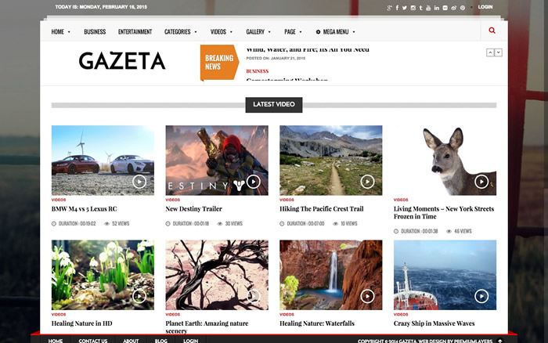Show previous breaking news with up arrow

pos(490,52)
